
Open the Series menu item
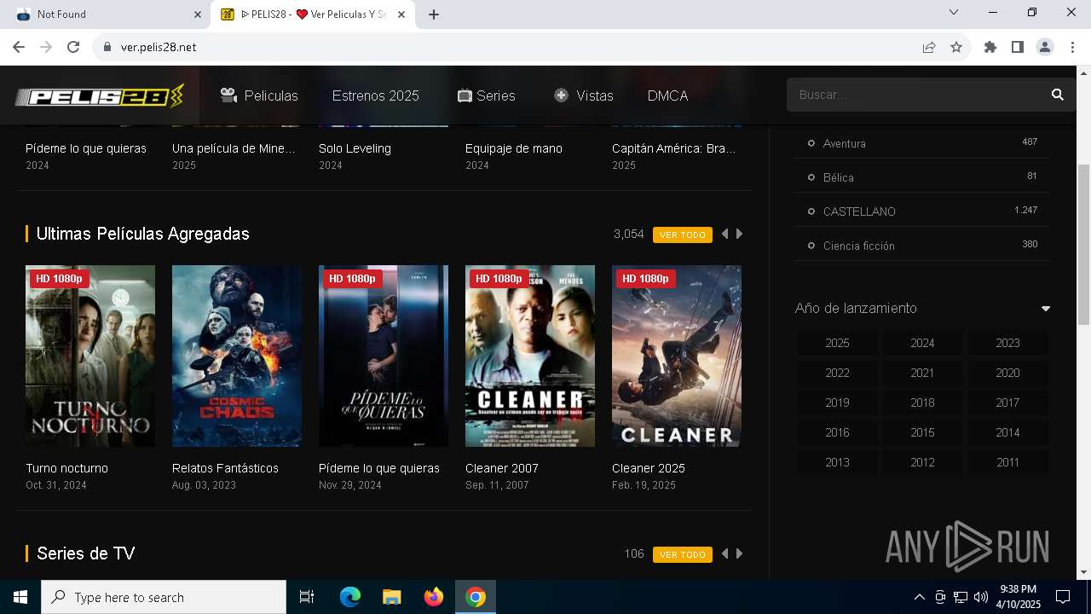pyautogui.click(x=487, y=96)
